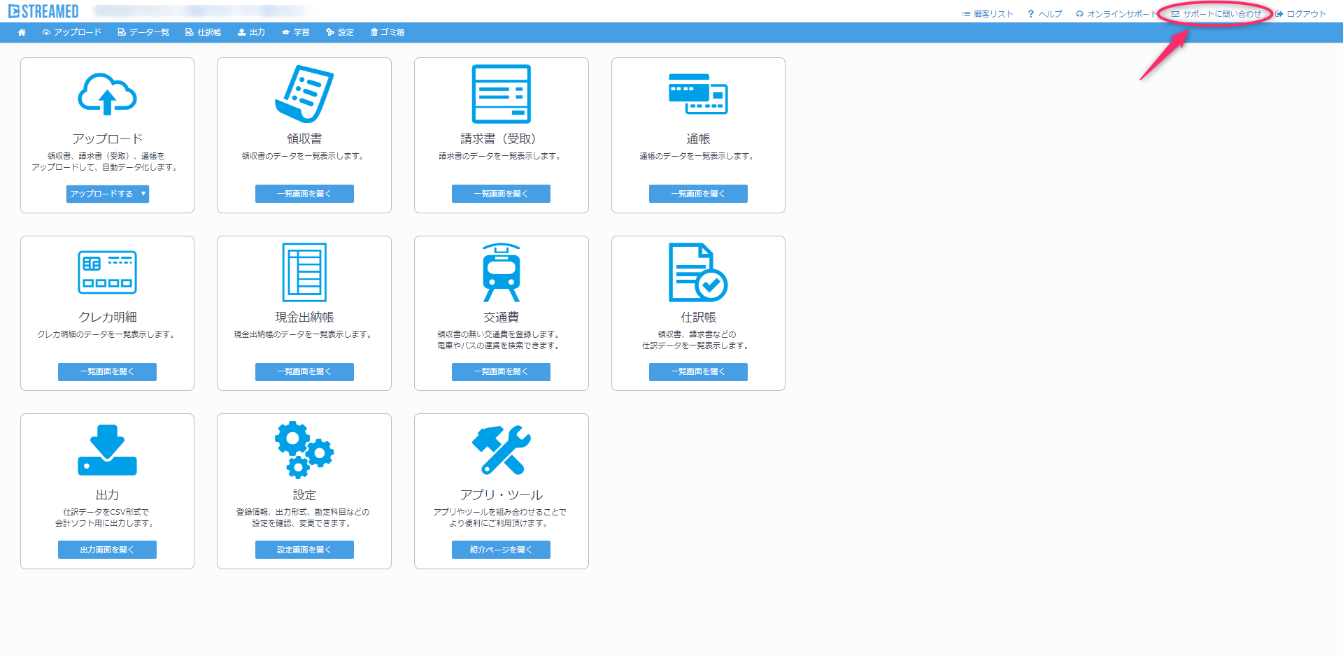The width and height of the screenshot is (1343, 656).
Task: Open the 仕訳帳 menu in navigation bar
Action: pos(204,32)
